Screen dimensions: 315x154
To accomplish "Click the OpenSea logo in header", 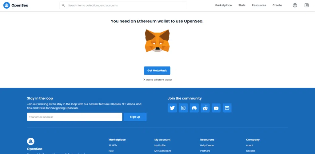I will [x=16, y=6].
